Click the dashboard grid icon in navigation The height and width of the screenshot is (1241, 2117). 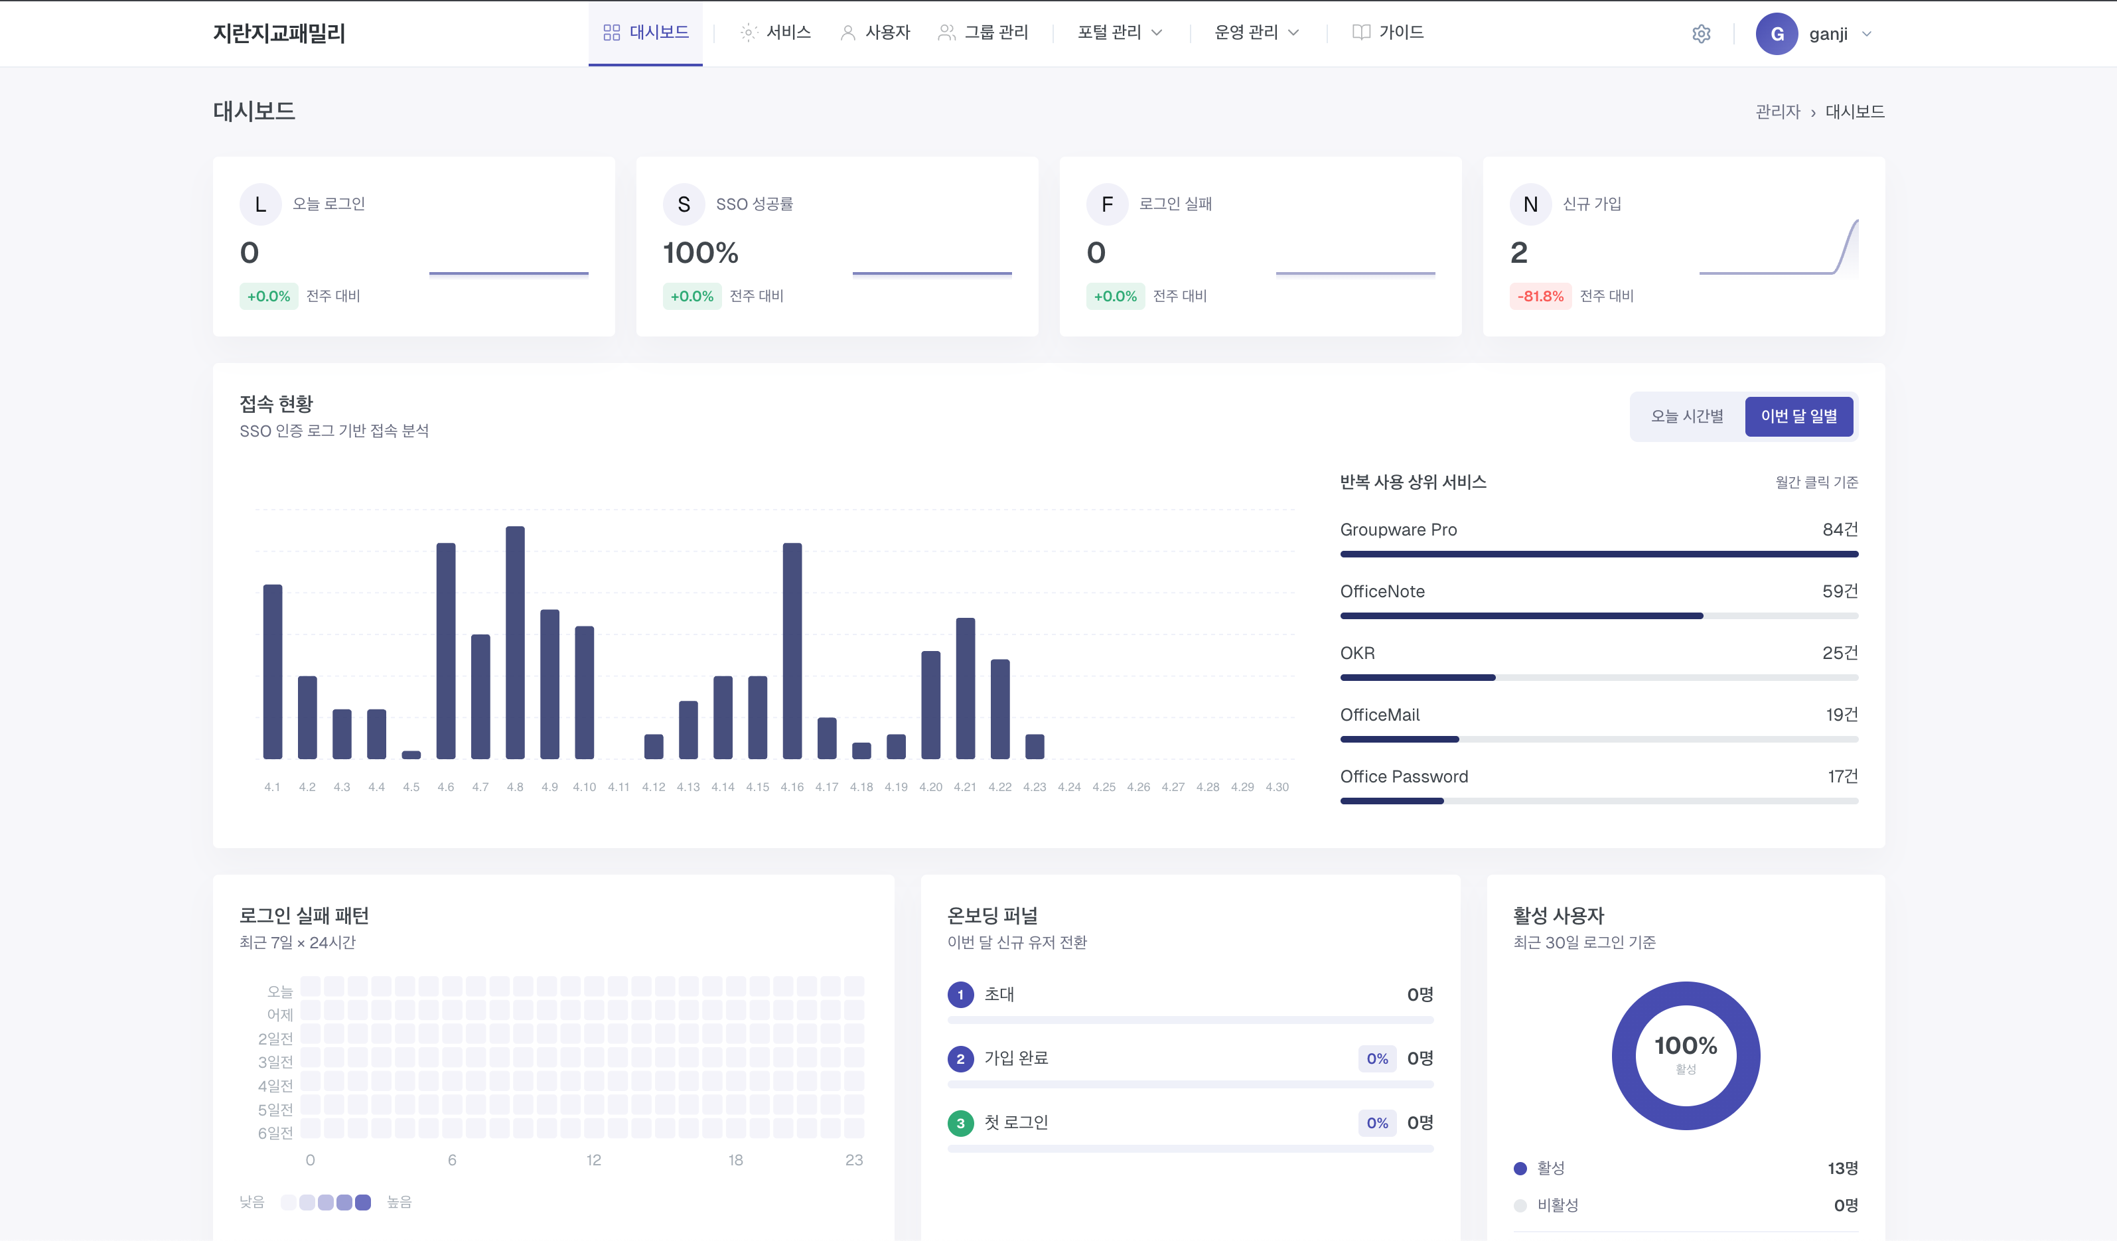(x=612, y=32)
